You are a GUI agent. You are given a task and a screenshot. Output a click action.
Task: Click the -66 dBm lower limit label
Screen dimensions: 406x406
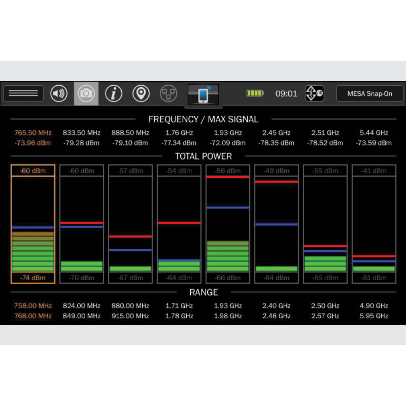click(x=228, y=278)
